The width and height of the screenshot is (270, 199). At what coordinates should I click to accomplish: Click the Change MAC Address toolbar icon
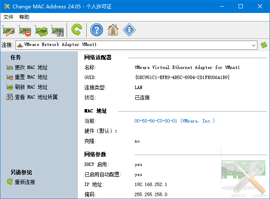pos(9,30)
